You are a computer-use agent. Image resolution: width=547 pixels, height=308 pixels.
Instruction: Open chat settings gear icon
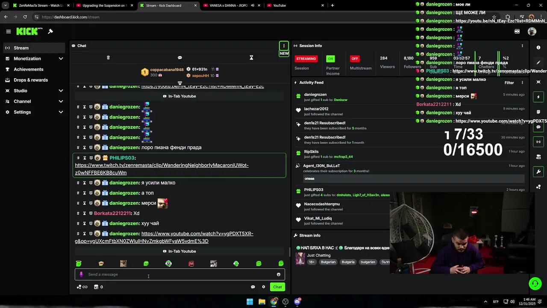[264, 287]
